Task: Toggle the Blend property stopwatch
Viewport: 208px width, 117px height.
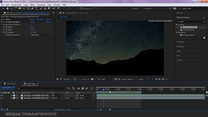Action: pyautogui.click(x=6, y=27)
